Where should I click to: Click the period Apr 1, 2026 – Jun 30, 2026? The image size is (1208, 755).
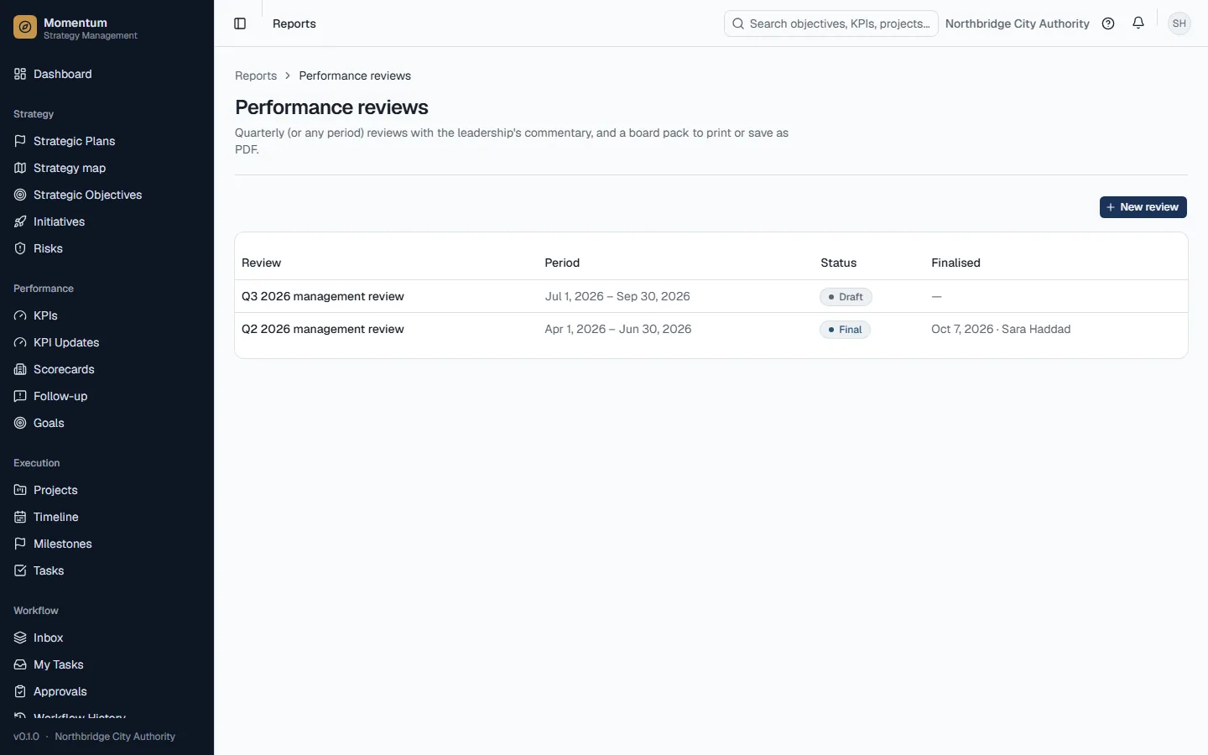click(618, 329)
